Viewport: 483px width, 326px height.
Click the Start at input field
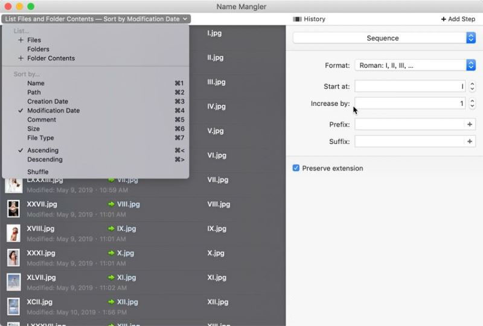coord(410,86)
